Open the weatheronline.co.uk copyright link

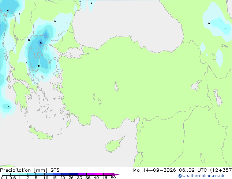201,176
